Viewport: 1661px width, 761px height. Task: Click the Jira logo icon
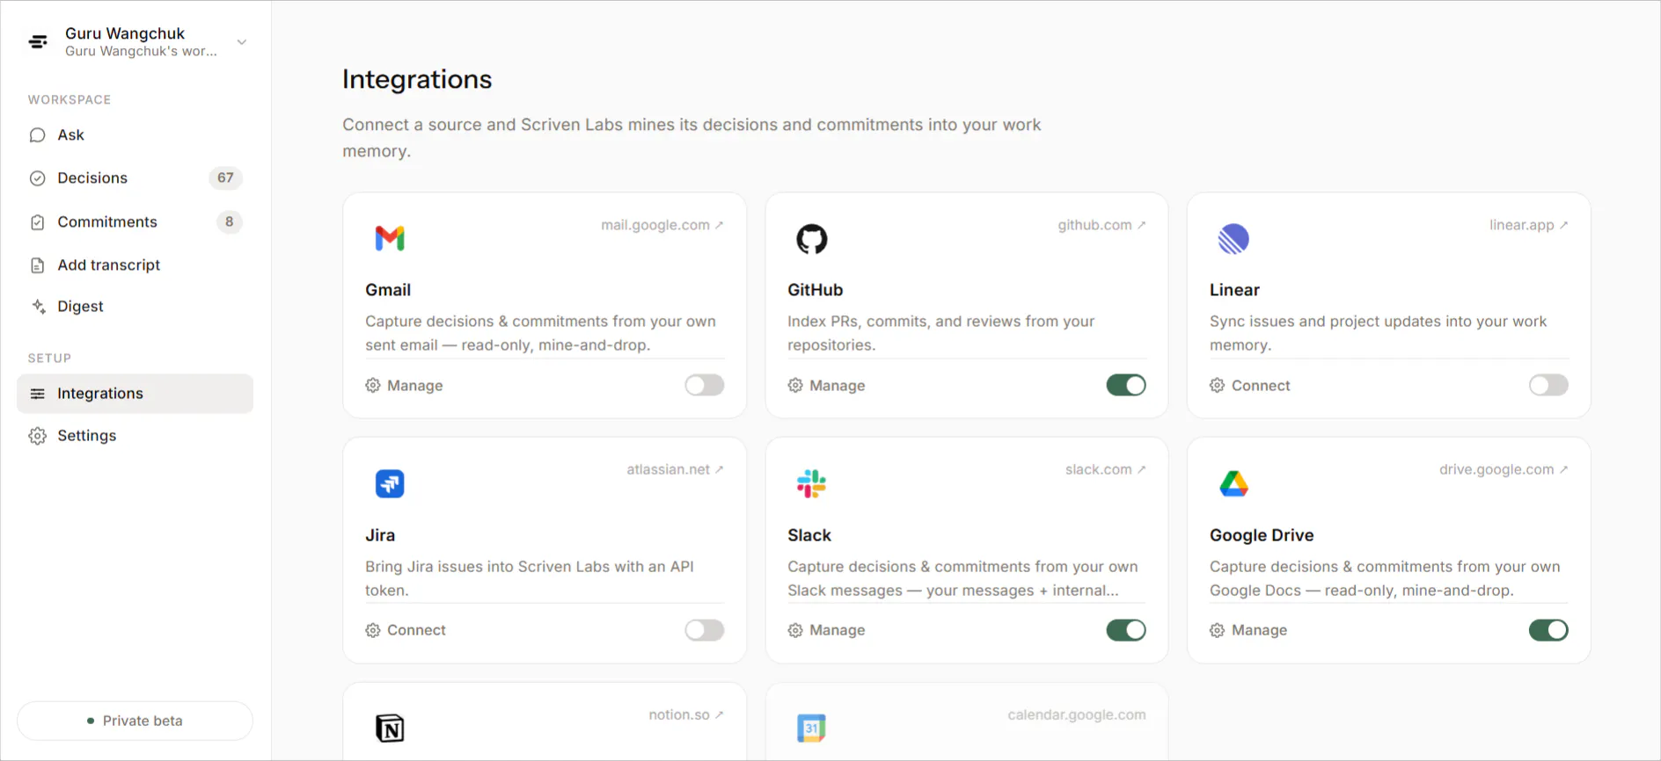pos(390,483)
